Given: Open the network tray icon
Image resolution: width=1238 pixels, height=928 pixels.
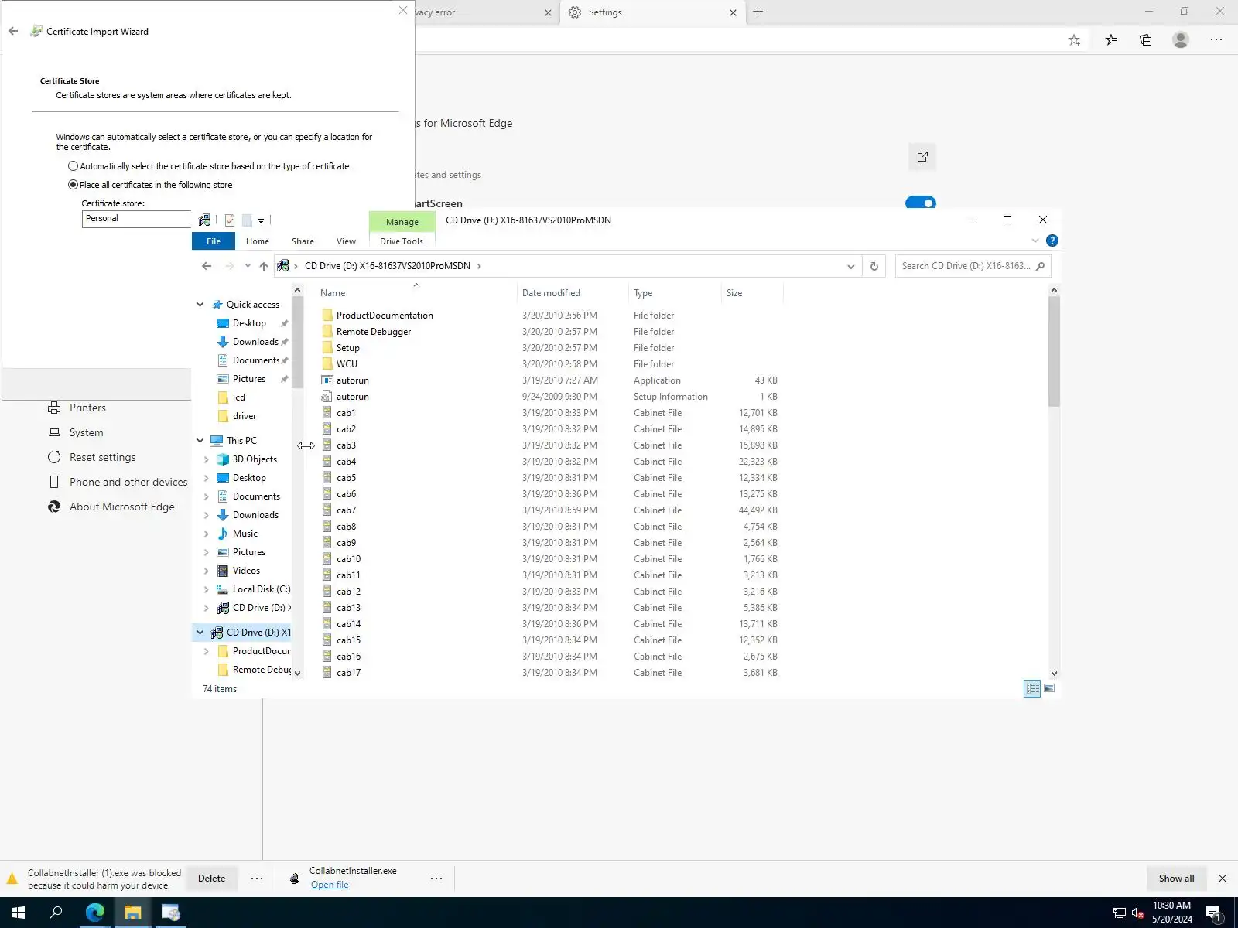Looking at the screenshot, I should click(1120, 913).
